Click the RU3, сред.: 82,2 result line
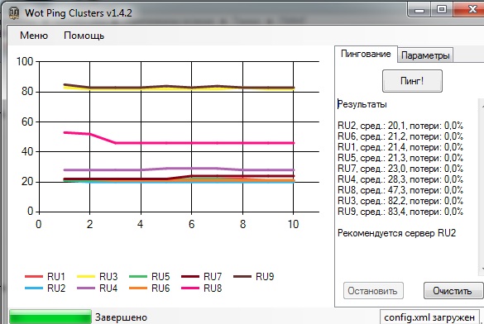 400,201
